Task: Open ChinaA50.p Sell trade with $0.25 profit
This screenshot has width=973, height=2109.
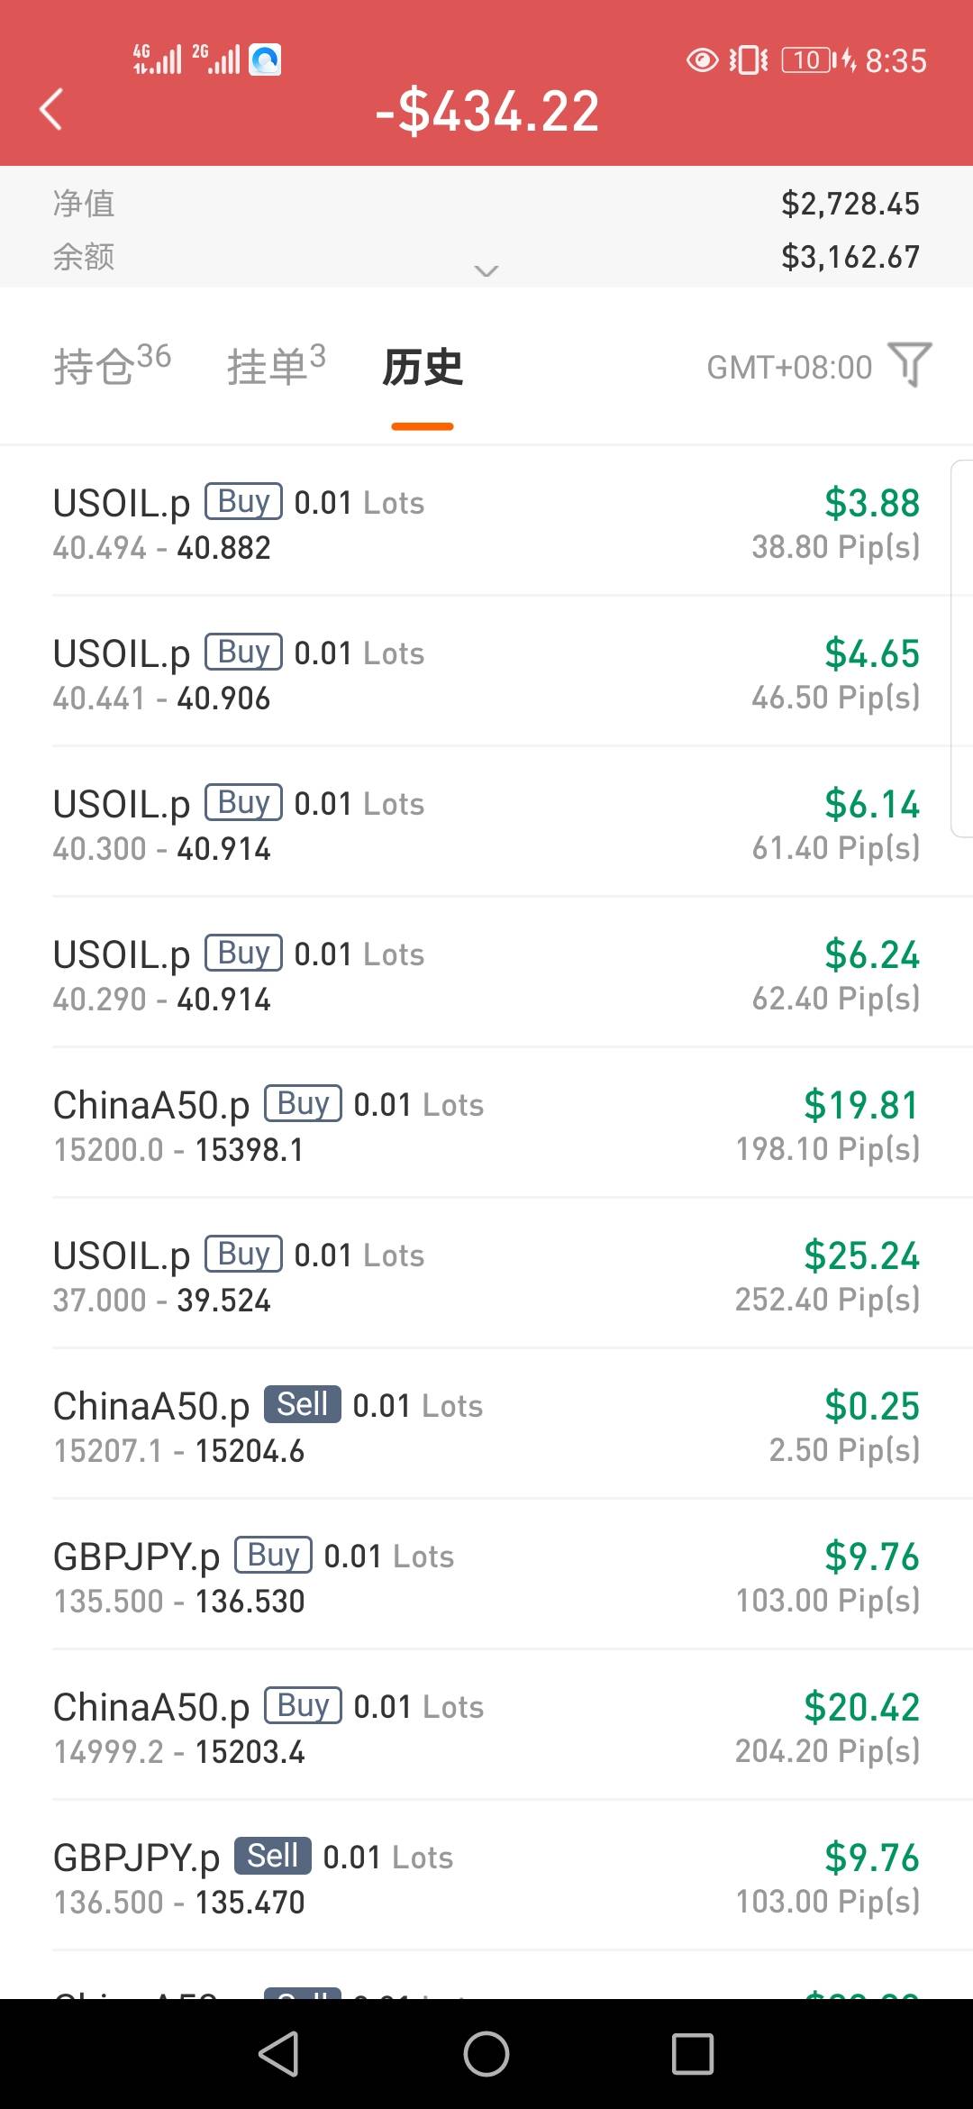Action: pos(486,1426)
